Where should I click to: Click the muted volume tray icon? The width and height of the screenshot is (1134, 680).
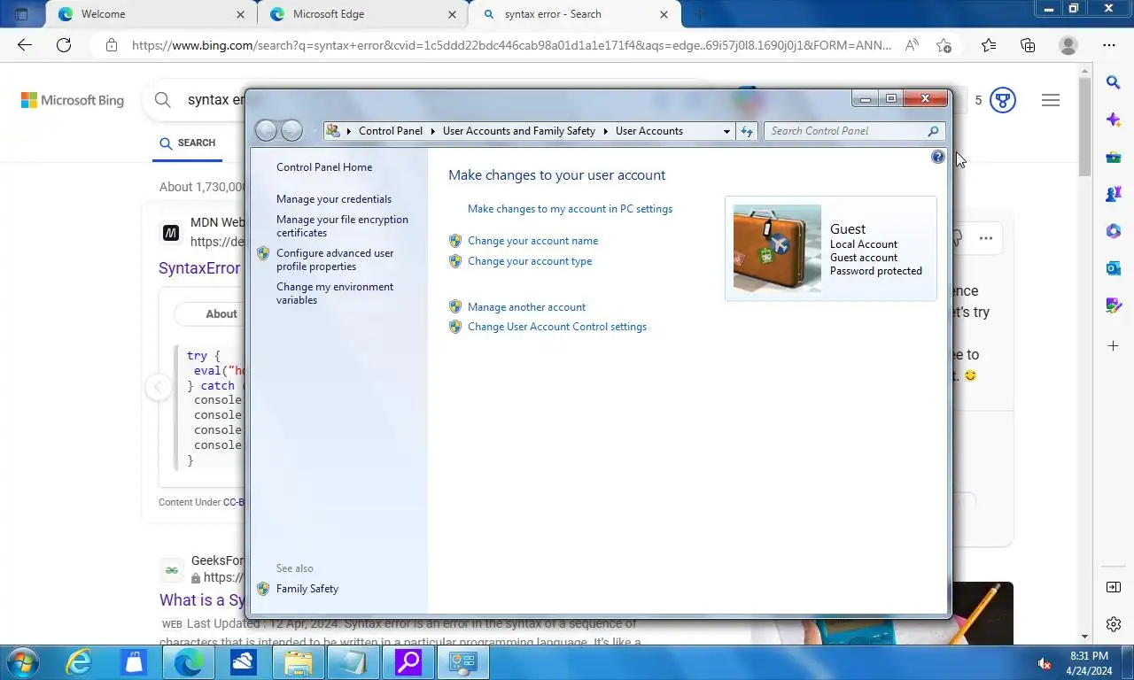click(1045, 663)
